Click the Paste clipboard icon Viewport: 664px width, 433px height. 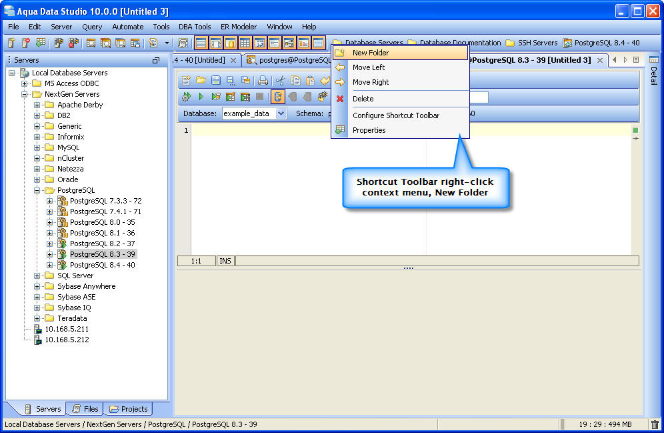pos(310,80)
